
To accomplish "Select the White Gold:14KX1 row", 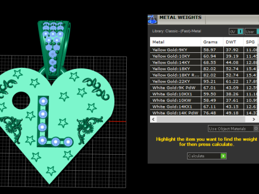I will tap(203, 107).
